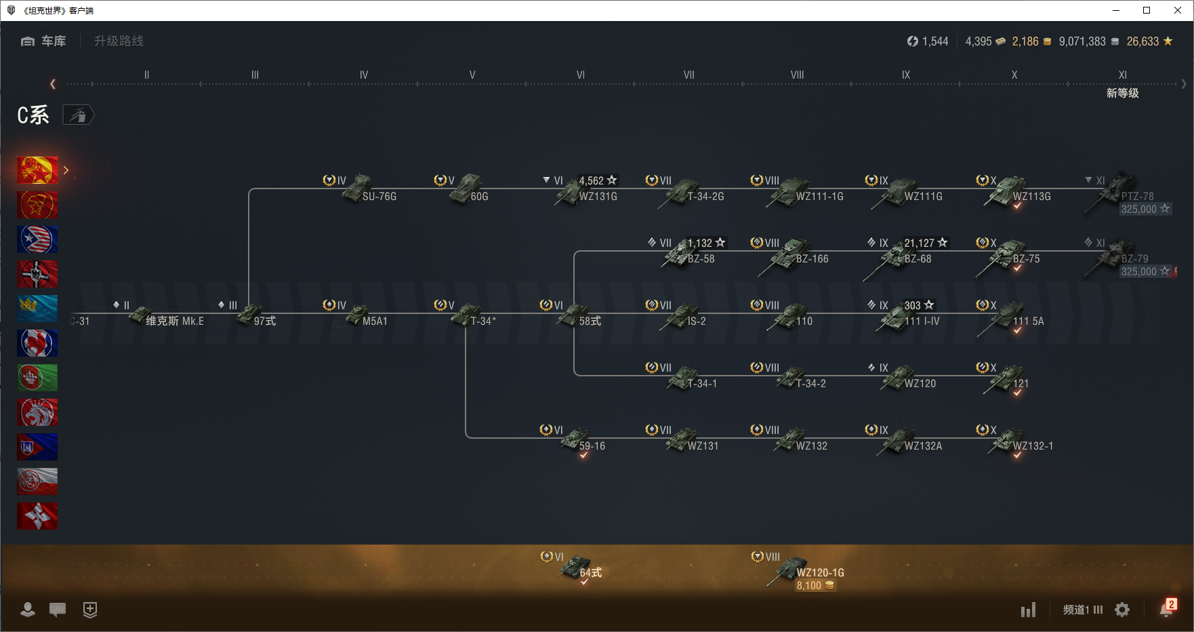Open the contacts person icon
Viewport: 1194px width, 632px height.
click(x=28, y=610)
